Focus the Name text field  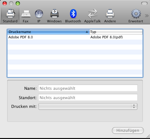[88, 88]
